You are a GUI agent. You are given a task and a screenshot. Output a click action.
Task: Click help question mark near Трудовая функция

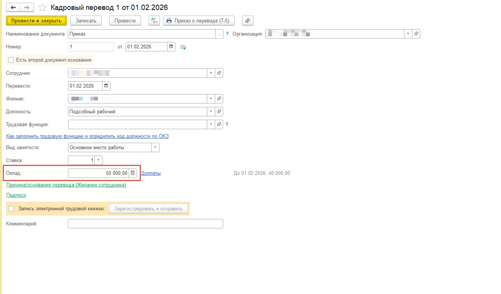point(227,124)
